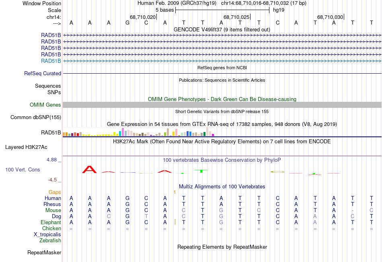The height and width of the screenshot is (262, 382).
Task: Click the first orange bar in GTEx chart
Action: tap(64, 134)
